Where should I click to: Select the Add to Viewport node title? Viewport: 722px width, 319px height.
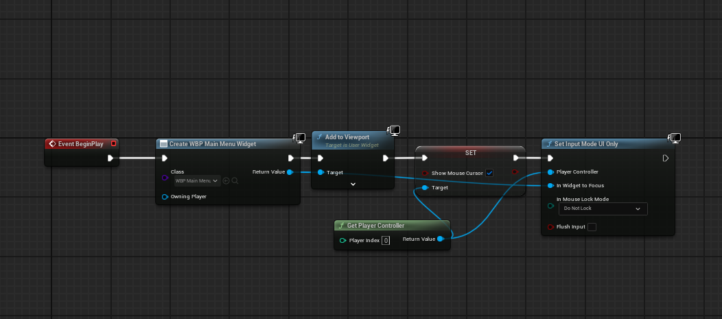pyautogui.click(x=347, y=137)
